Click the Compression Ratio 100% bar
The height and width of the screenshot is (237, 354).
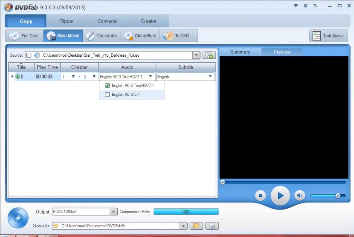pyautogui.click(x=186, y=212)
